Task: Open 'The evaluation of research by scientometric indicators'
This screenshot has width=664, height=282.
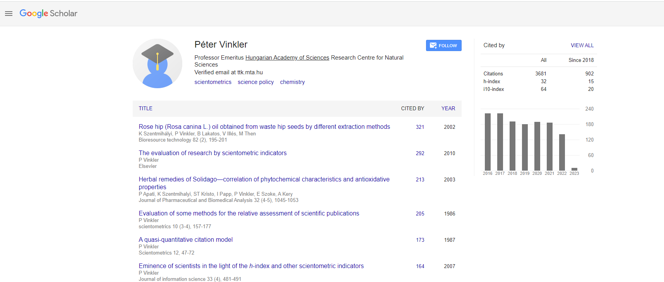Action: point(212,153)
